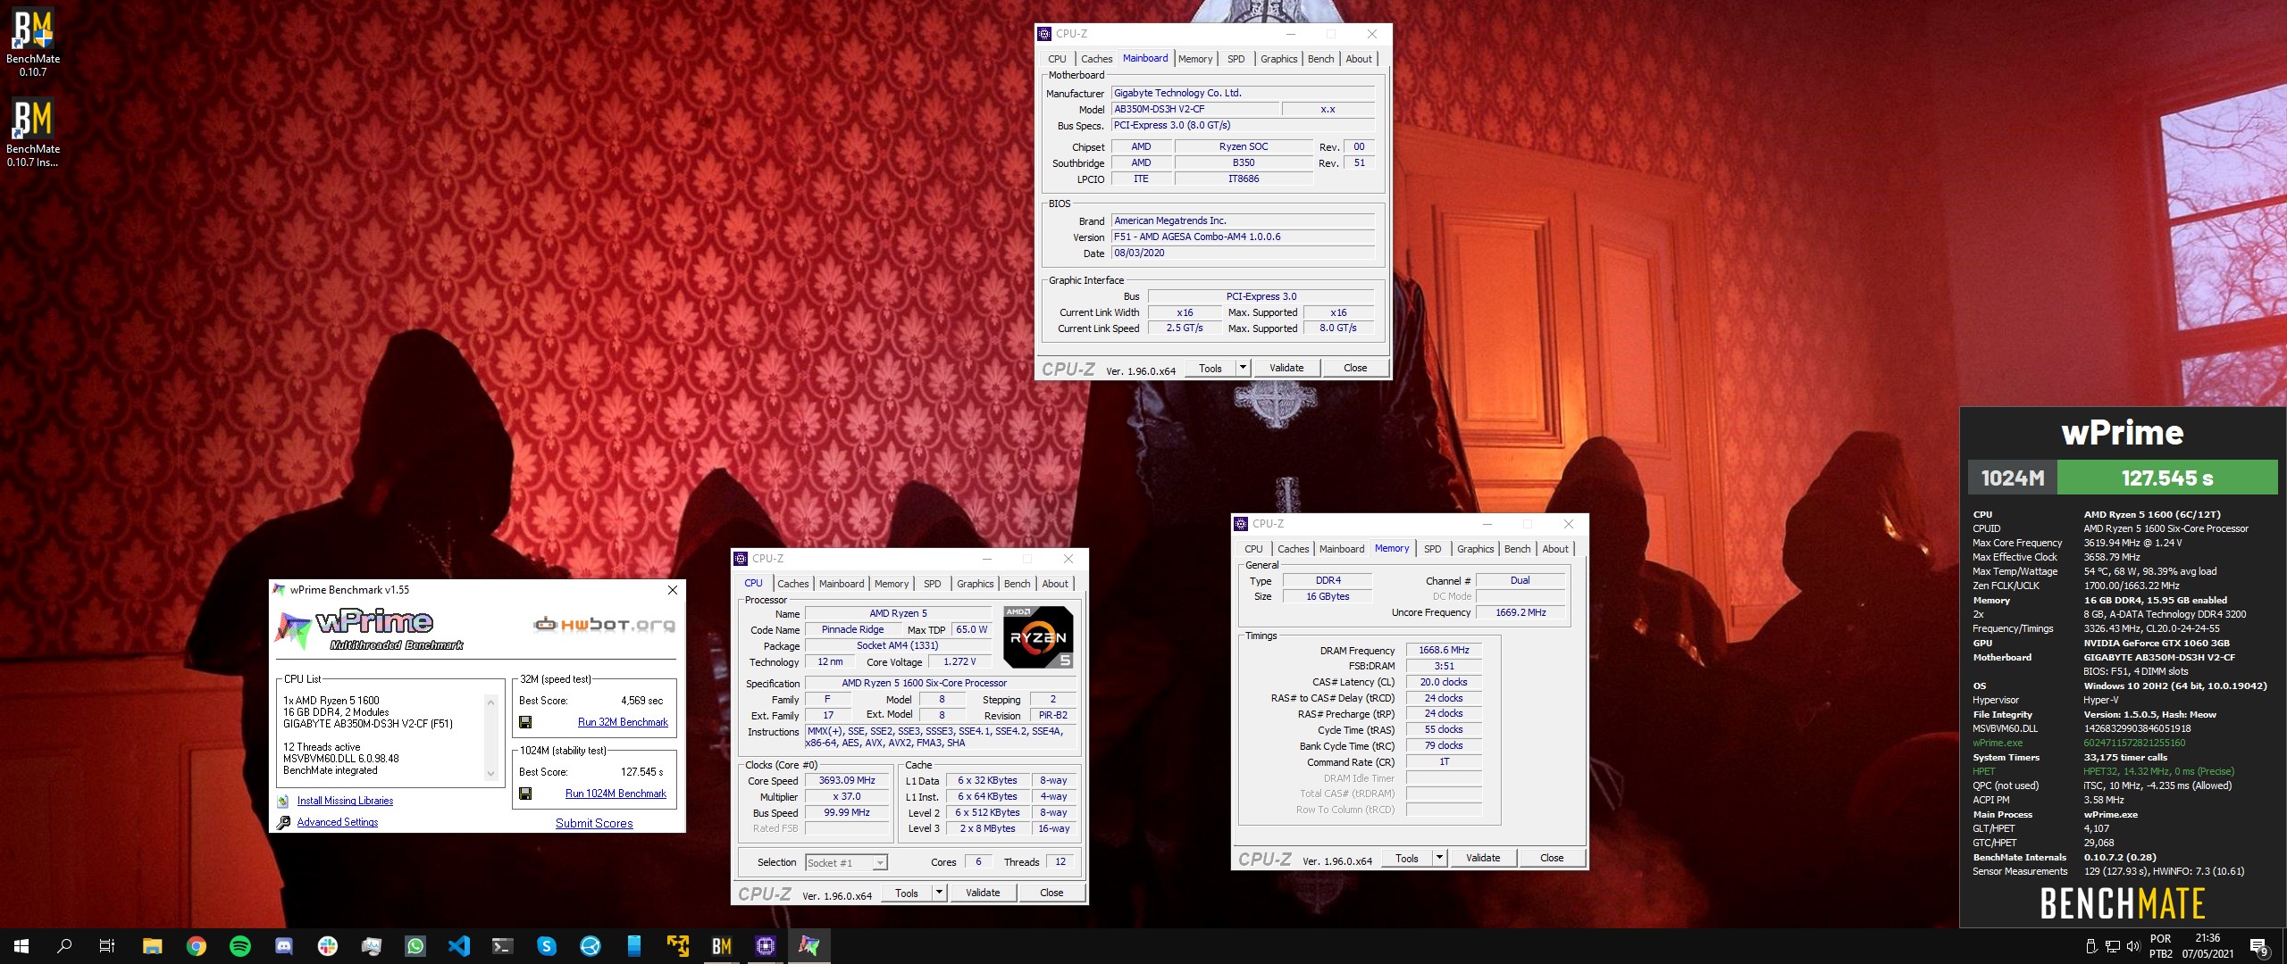Open the notifications action center
The image size is (2287, 964).
click(x=2259, y=947)
